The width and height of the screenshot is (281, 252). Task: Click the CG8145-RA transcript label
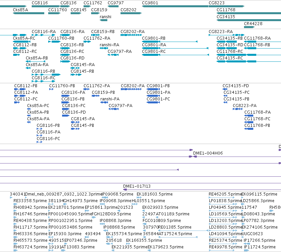click(83, 65)
